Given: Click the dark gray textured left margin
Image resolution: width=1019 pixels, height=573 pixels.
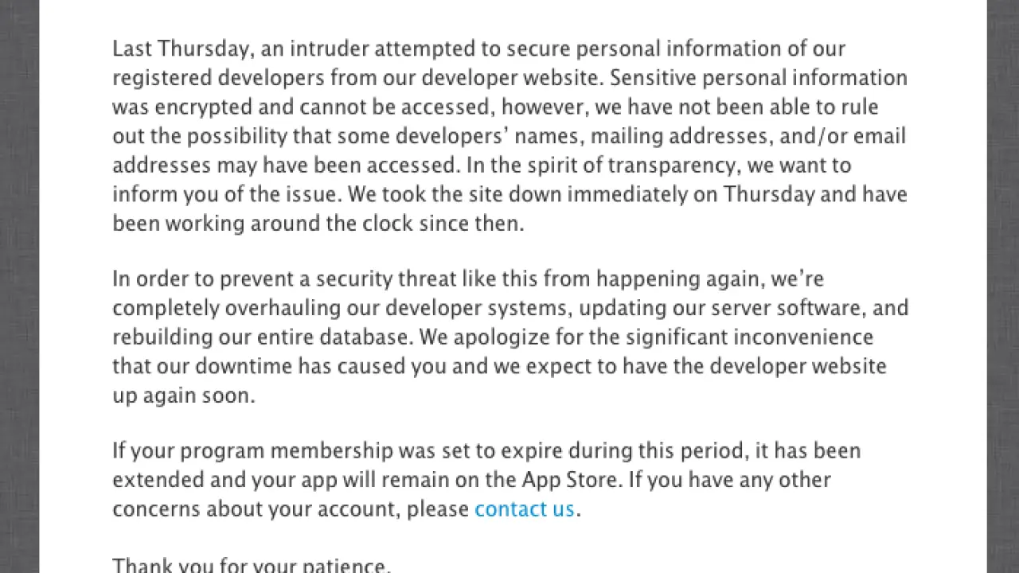Looking at the screenshot, I should 19,286.
